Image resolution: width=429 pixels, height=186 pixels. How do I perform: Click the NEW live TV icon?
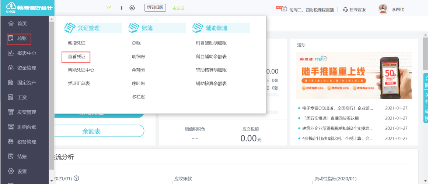pyautogui.click(x=282, y=8)
